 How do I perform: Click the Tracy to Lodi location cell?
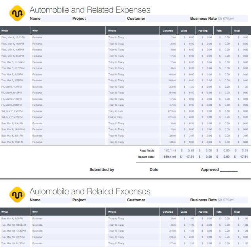pos(116,111)
